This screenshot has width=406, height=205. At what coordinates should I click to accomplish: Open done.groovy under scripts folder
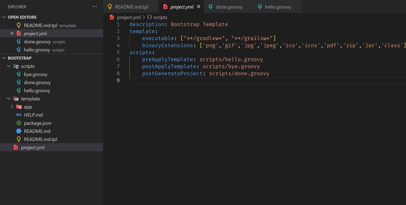[x=51, y=82]
